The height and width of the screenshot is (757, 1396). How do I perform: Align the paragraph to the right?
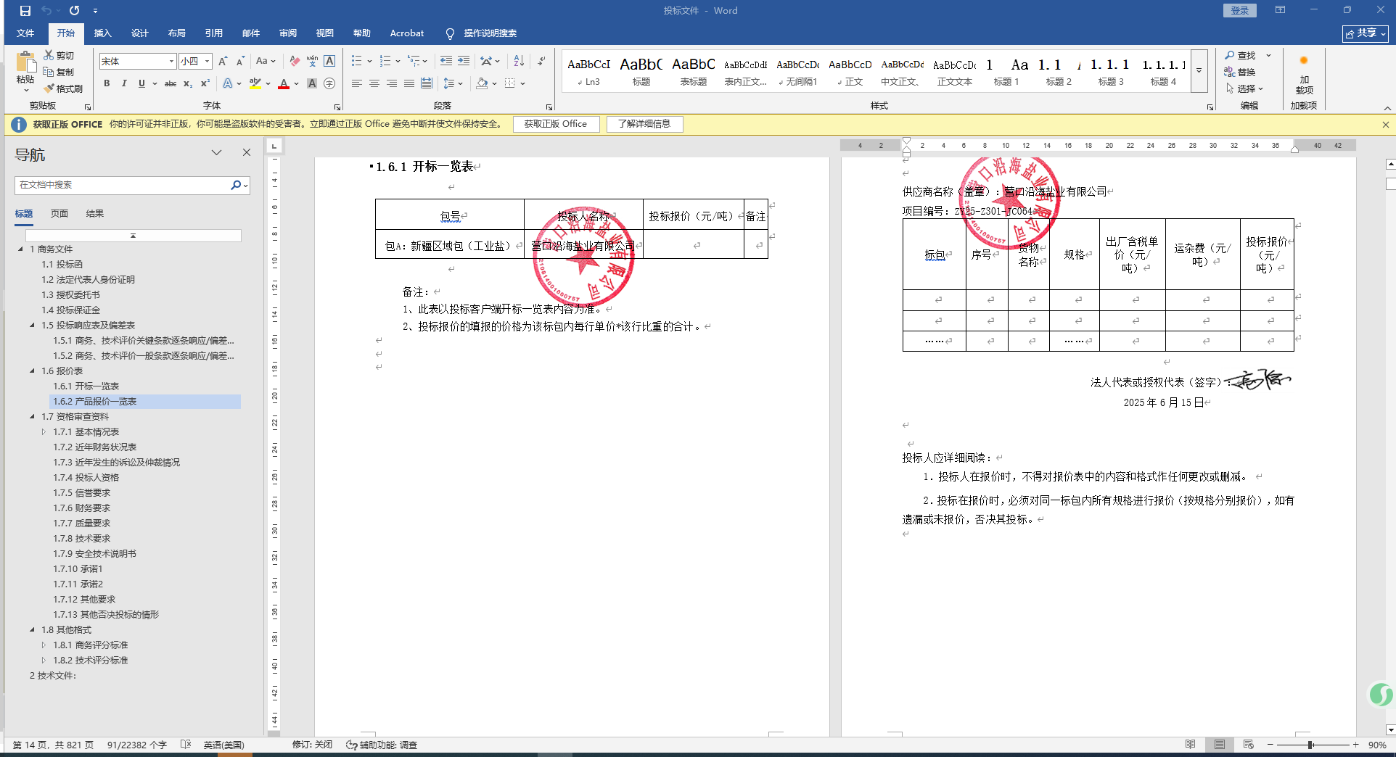[x=392, y=83]
